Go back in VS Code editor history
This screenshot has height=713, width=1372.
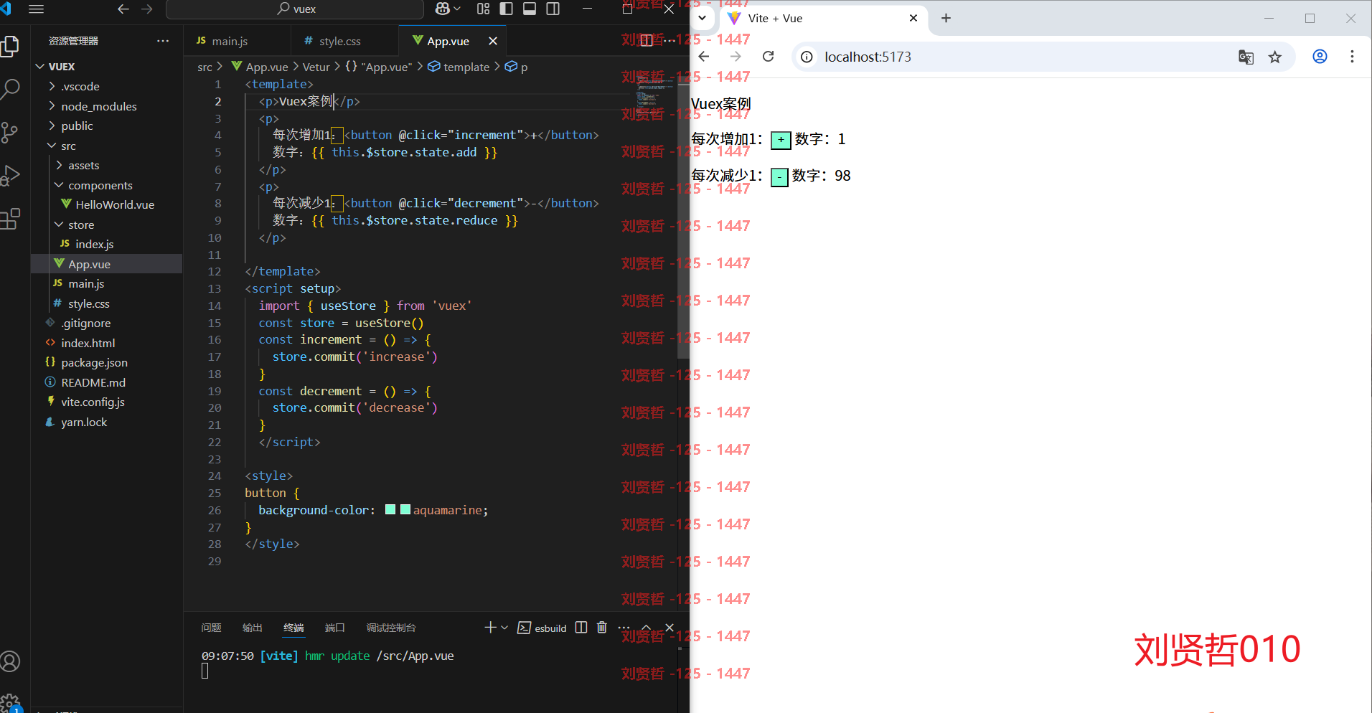123,9
